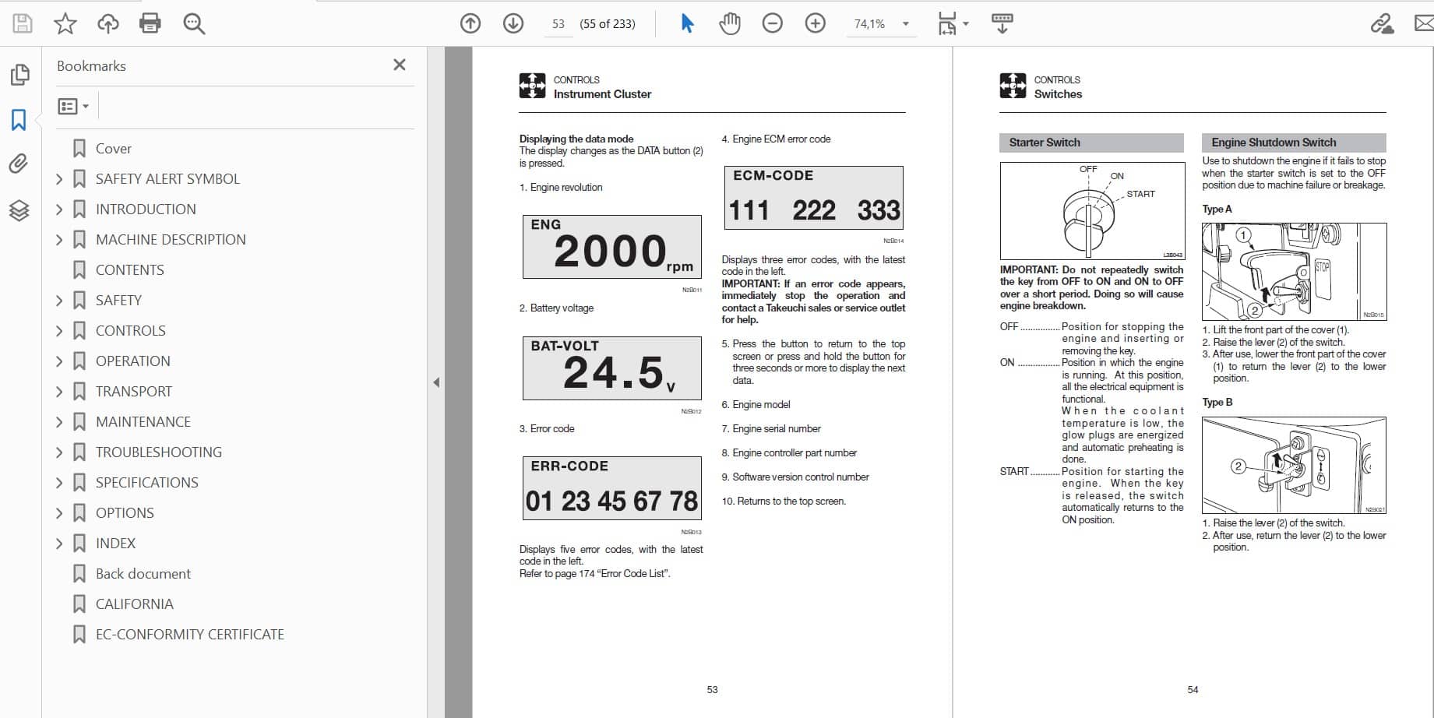The height and width of the screenshot is (718, 1434).
Task: Open the EC-CONFORMITY CERTIFICATE bookmark
Action: (x=189, y=635)
